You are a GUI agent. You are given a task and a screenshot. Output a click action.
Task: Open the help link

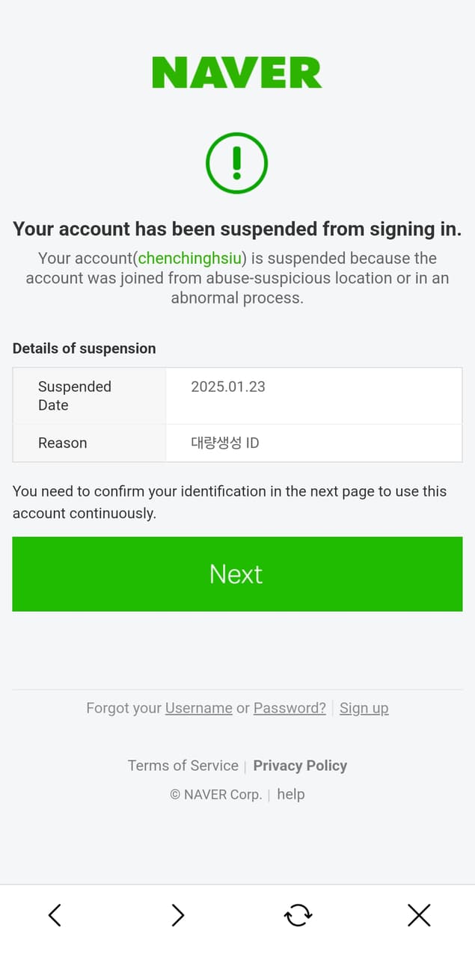(x=291, y=794)
